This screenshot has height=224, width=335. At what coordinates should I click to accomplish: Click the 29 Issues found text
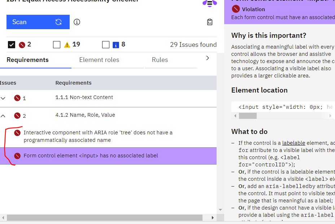[x=193, y=45]
